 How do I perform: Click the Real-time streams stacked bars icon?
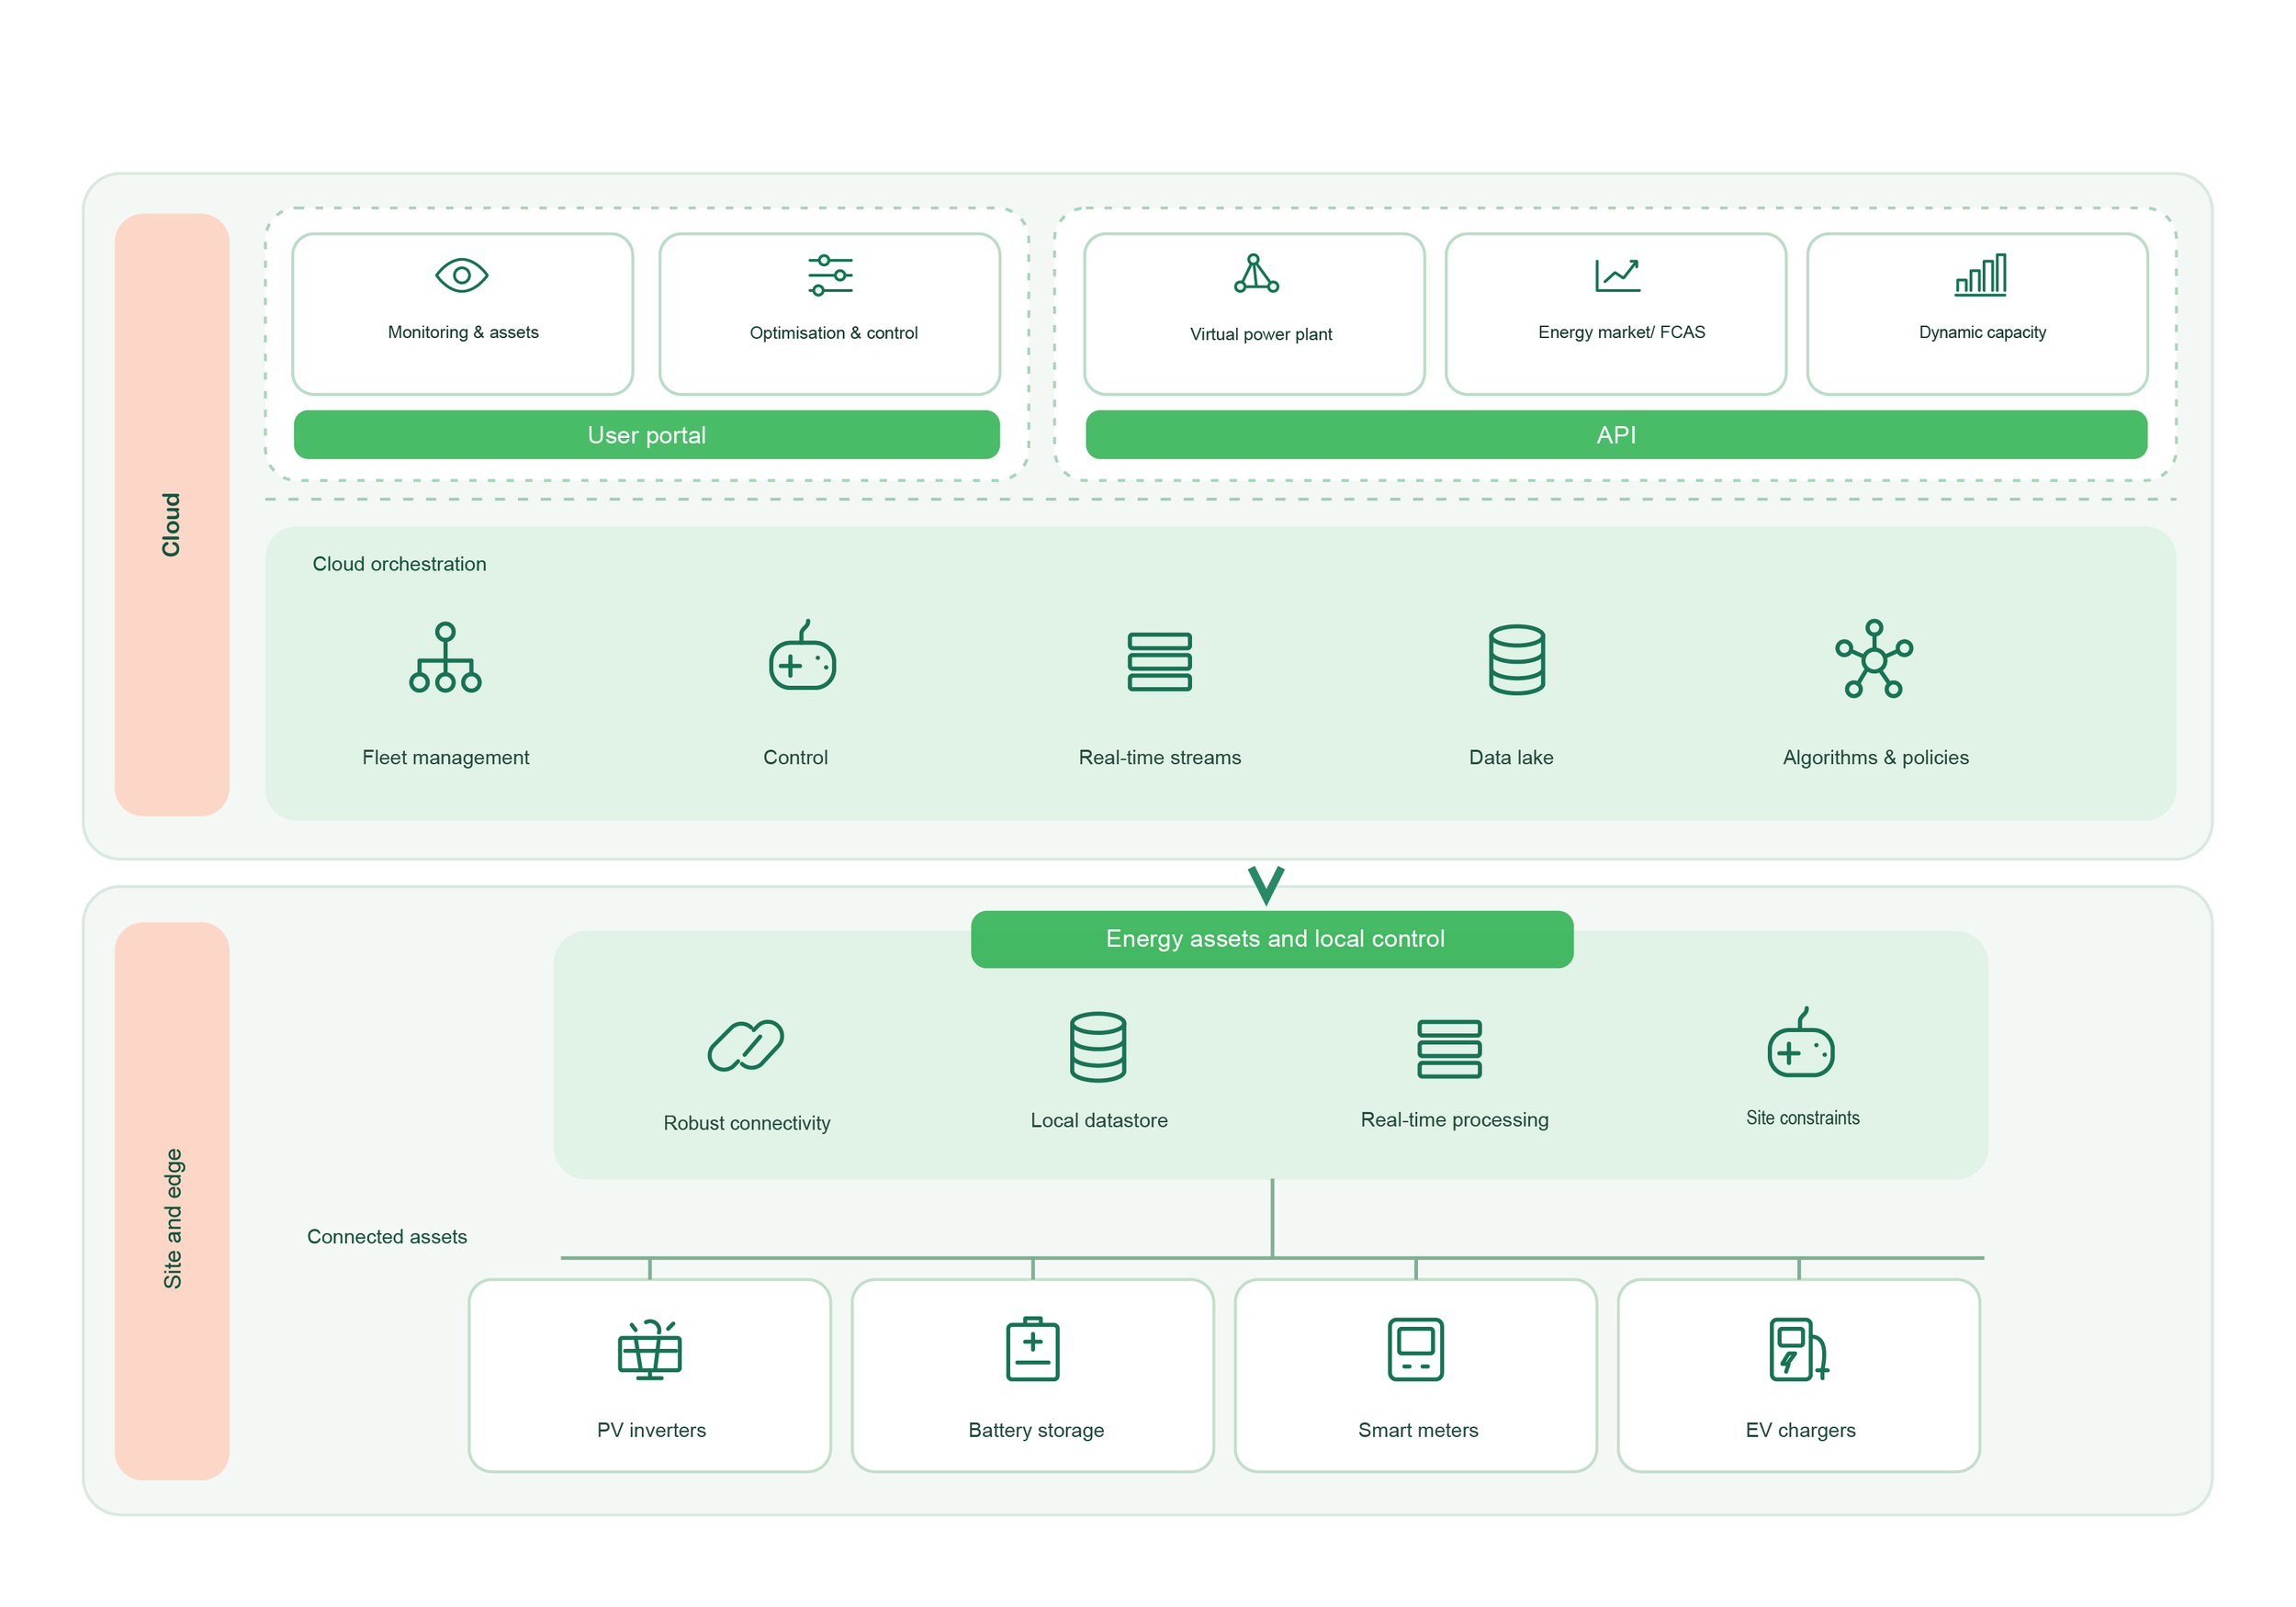pyautogui.click(x=1160, y=661)
